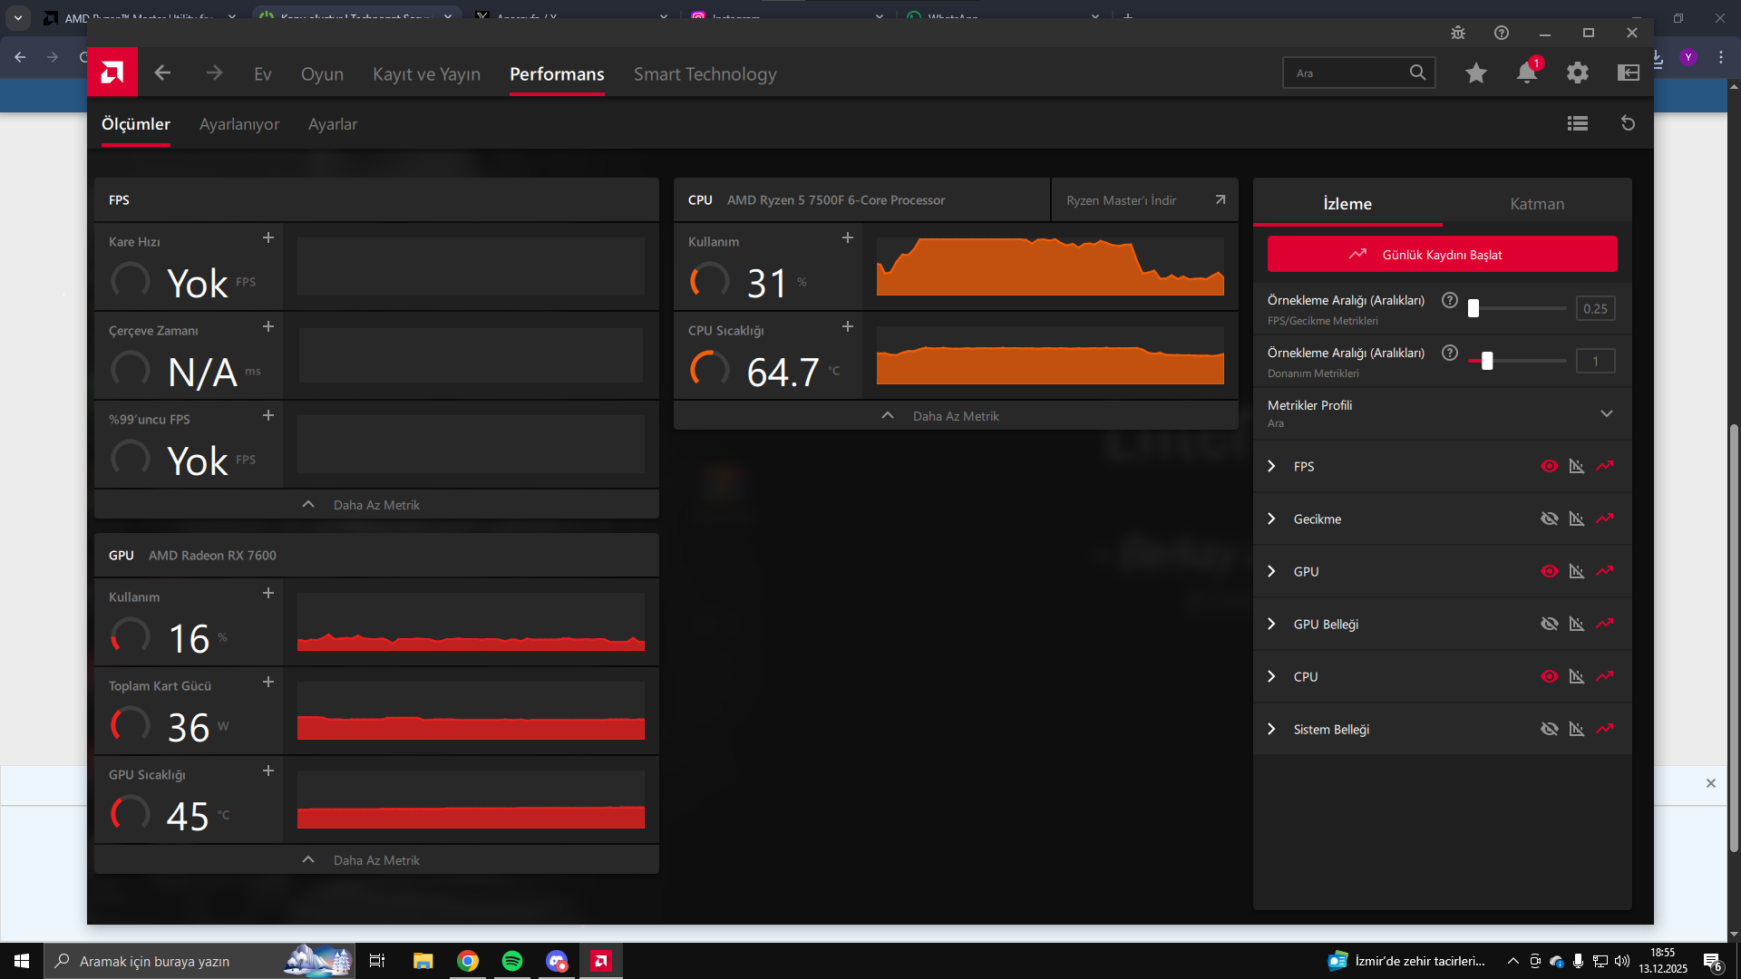Add GPU Sıcaklığı metric with plus icon
The image size is (1741, 979).
click(268, 771)
